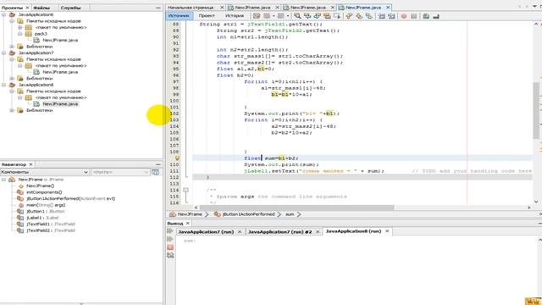Click the Last Edit toolbar icon

click(257, 16)
